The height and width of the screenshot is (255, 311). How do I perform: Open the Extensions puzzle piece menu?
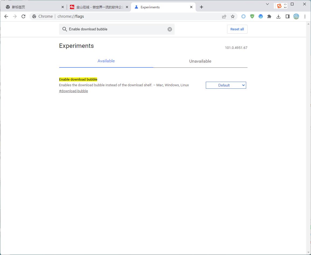269,16
